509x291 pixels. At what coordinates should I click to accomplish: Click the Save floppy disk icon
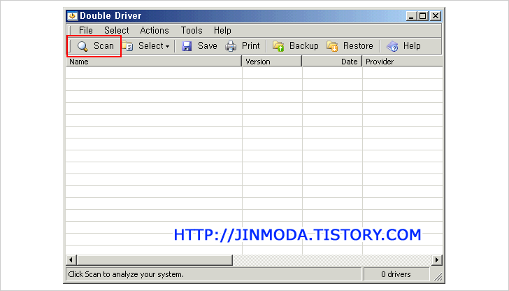point(187,46)
